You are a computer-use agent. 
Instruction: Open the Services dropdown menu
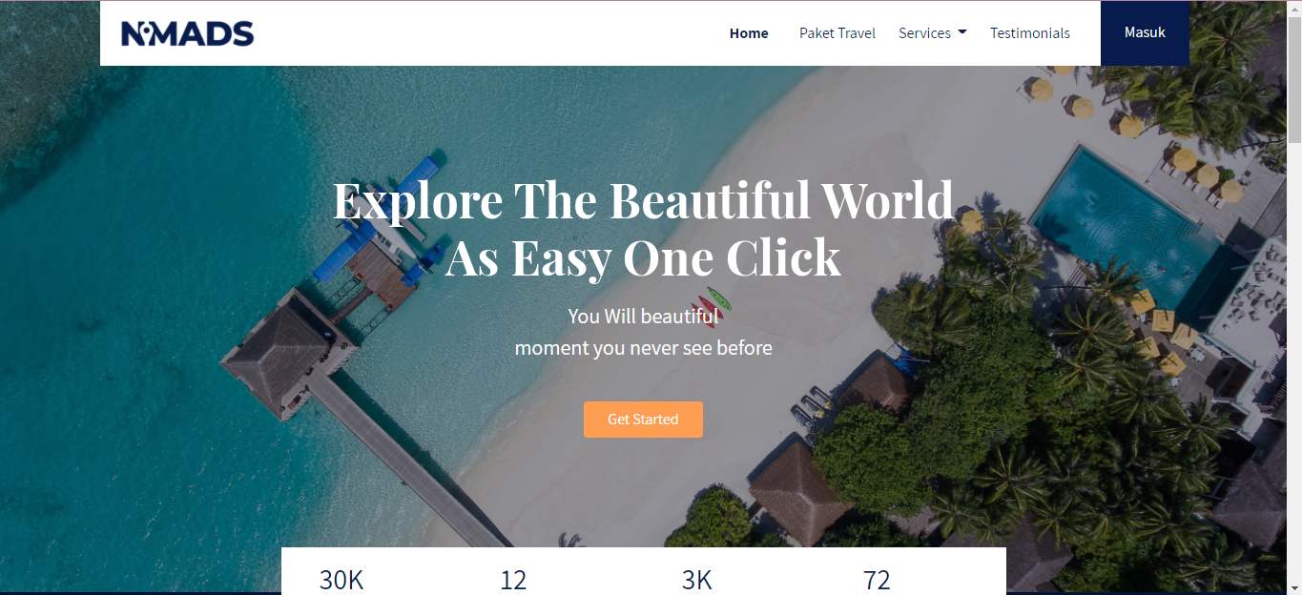[x=932, y=33]
